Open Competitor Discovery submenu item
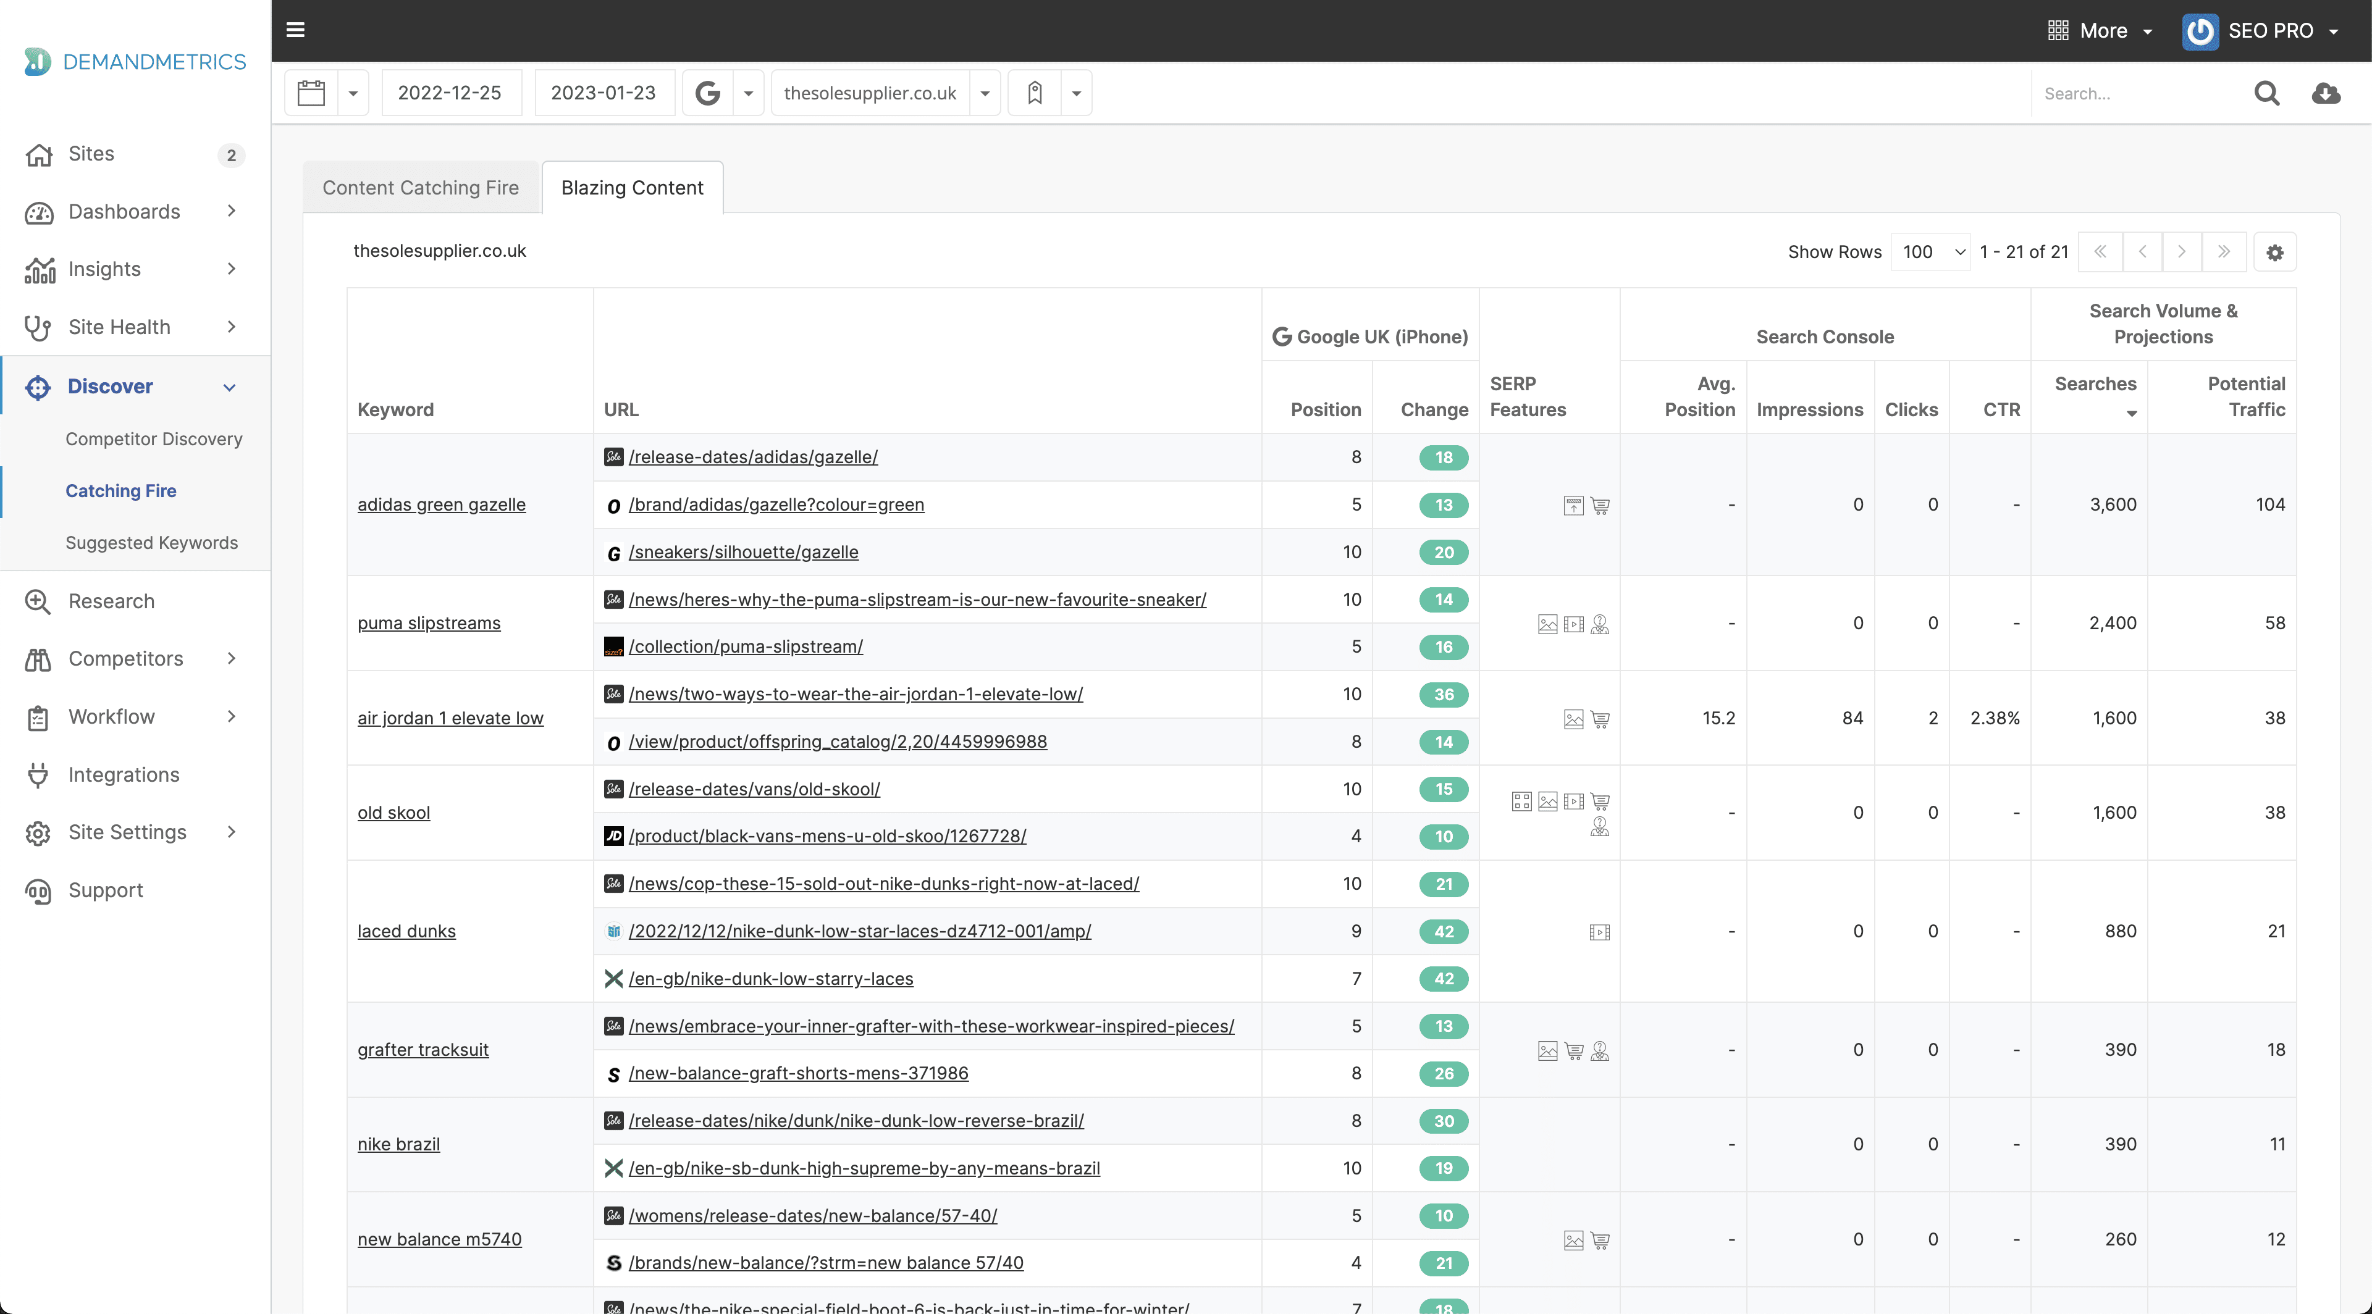This screenshot has width=2372, height=1314. [154, 439]
